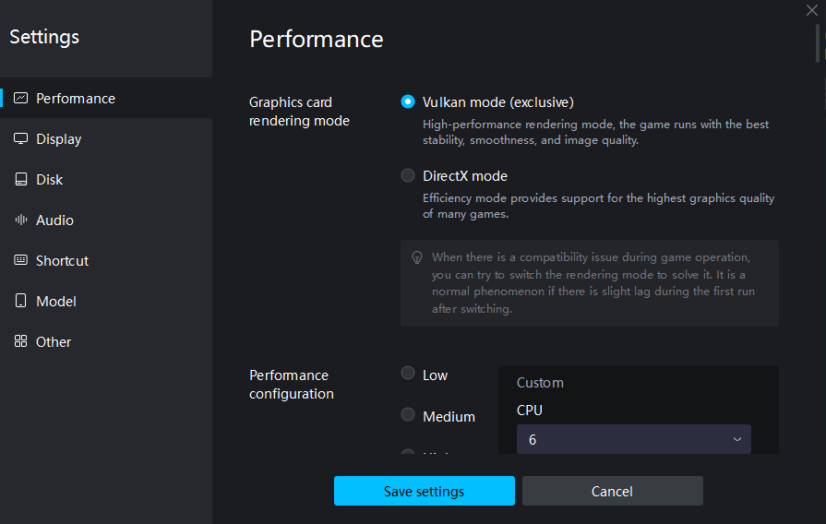This screenshot has width=826, height=524.
Task: Click the CPU dropdown chevron arrow
Action: (x=737, y=440)
